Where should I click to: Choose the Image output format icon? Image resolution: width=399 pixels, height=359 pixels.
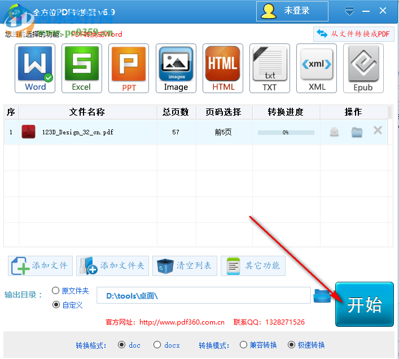tap(176, 68)
